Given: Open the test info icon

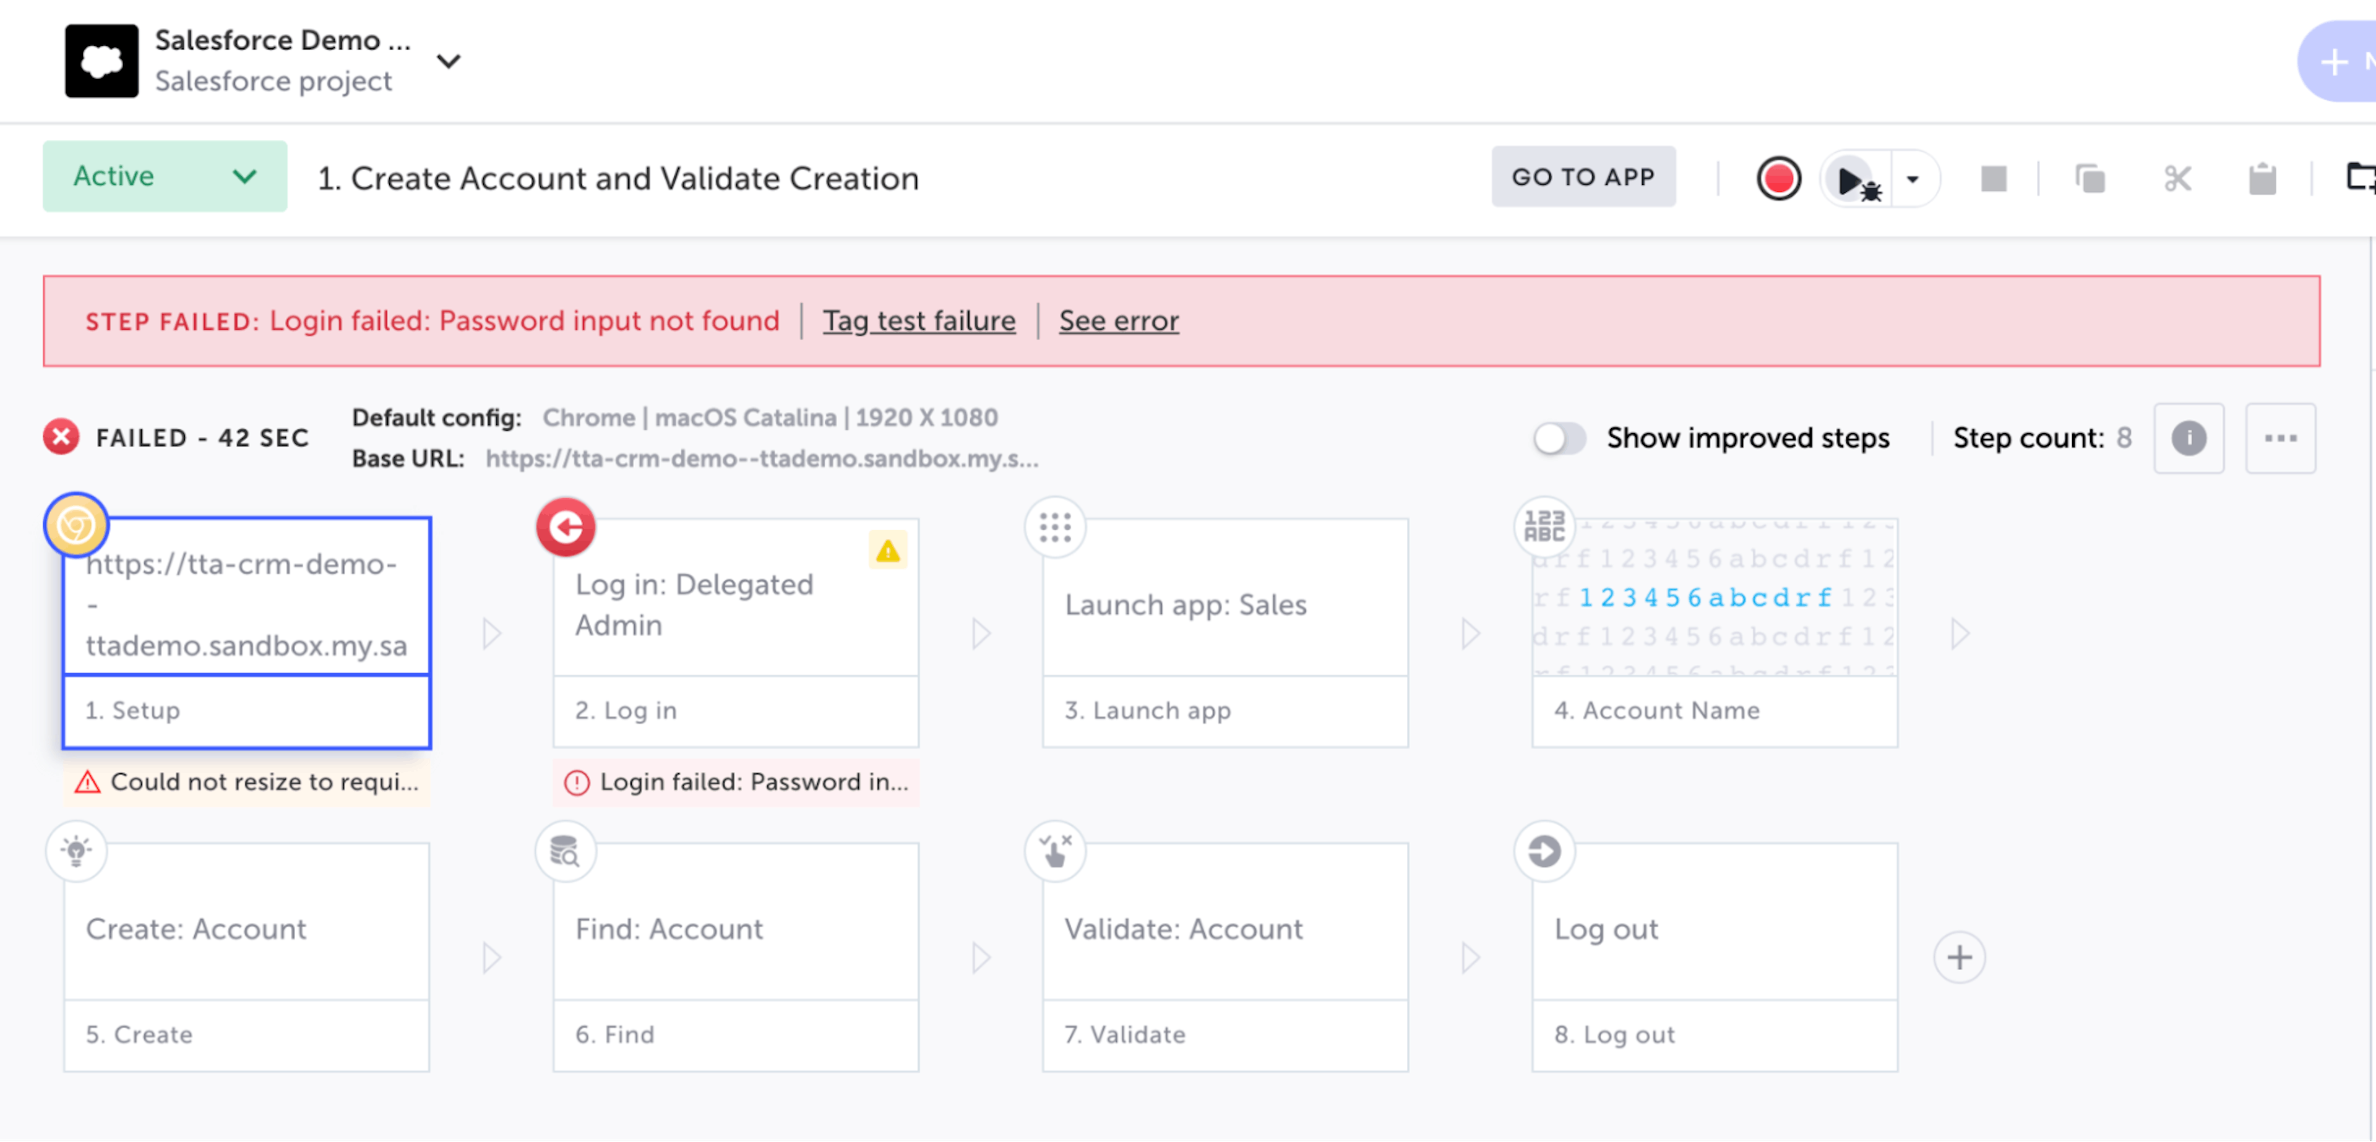Looking at the screenshot, I should (2188, 438).
